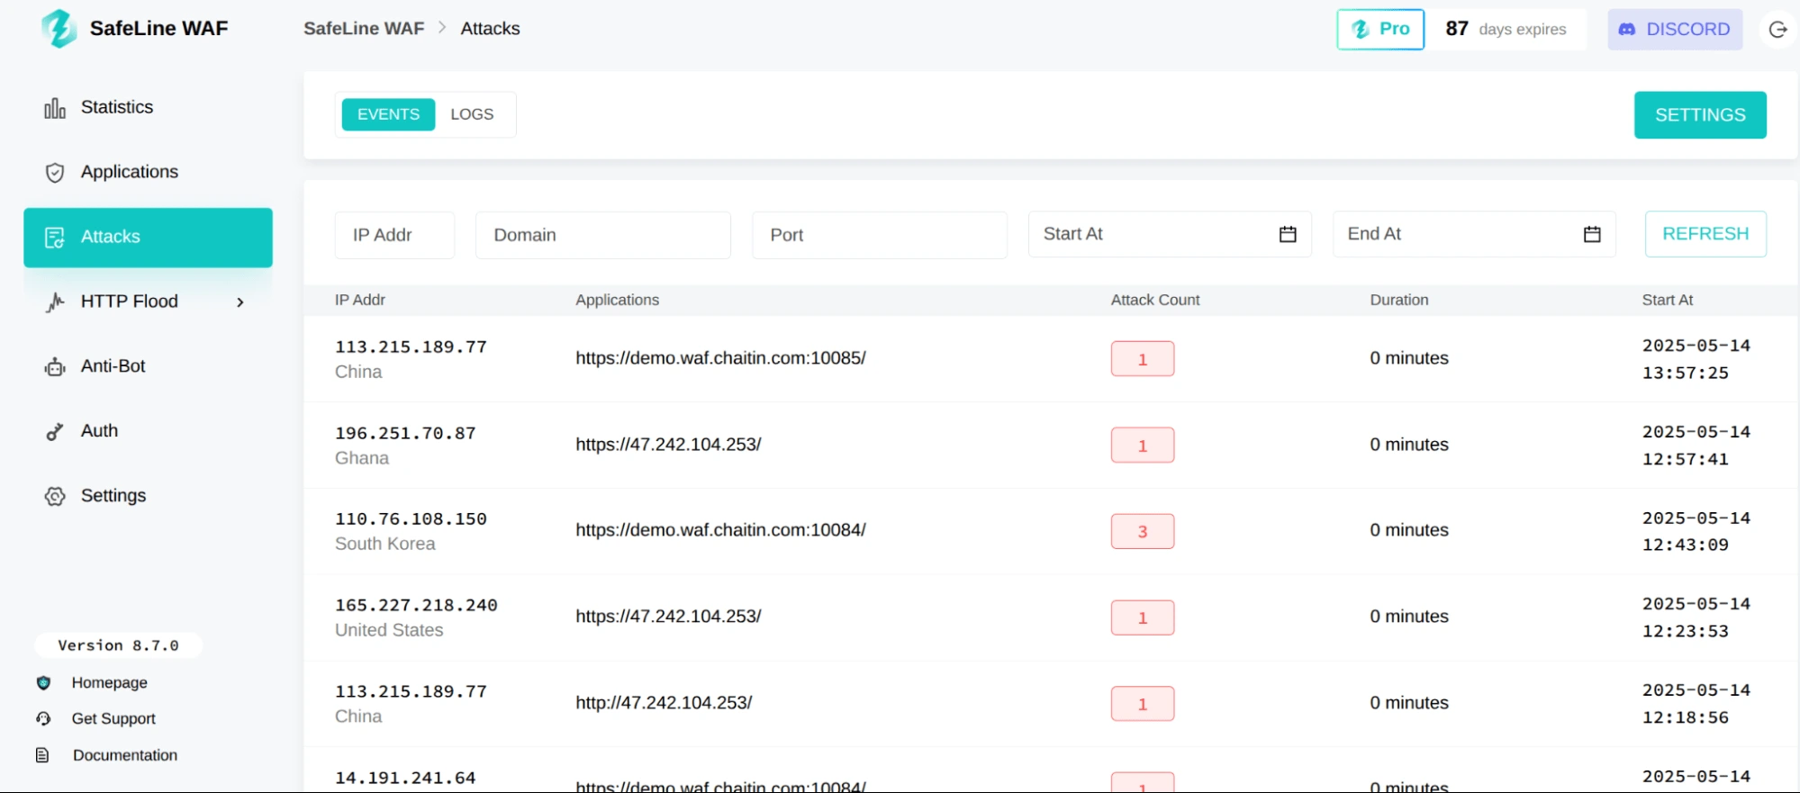Click the logout icon at top right
1800x793 pixels.
point(1777,30)
